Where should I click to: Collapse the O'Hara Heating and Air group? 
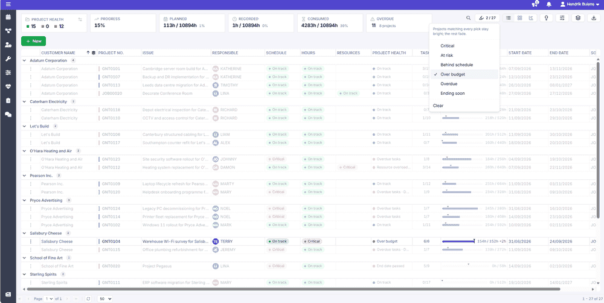click(x=25, y=151)
